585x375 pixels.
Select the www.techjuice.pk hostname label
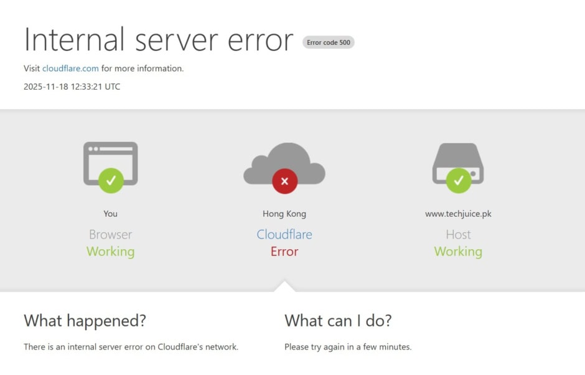coord(459,213)
